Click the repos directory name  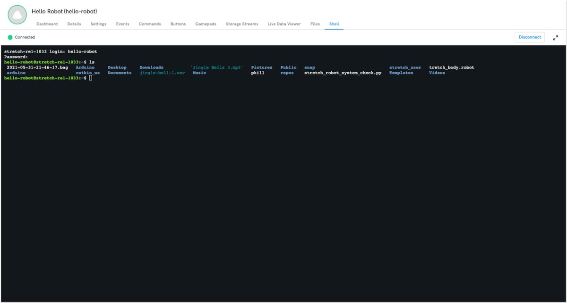(x=287, y=73)
